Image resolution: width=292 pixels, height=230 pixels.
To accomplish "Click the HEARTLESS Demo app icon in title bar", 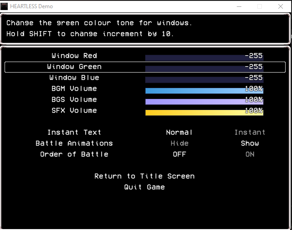I will coord(4,6).
